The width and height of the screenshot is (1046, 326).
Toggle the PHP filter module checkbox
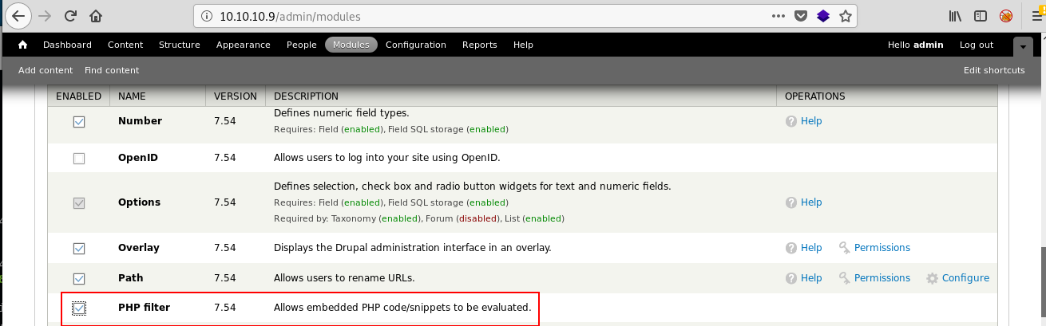click(x=79, y=308)
